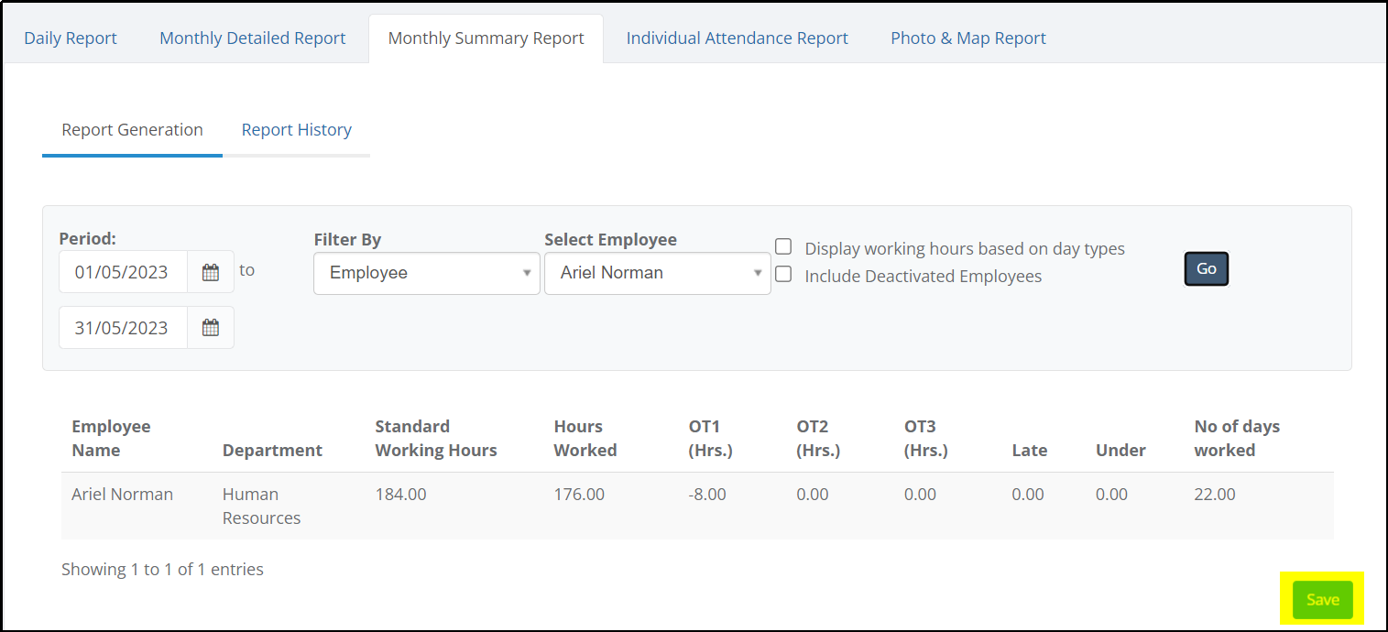
Task: Sort by Hours Worked column header
Action: (585, 439)
